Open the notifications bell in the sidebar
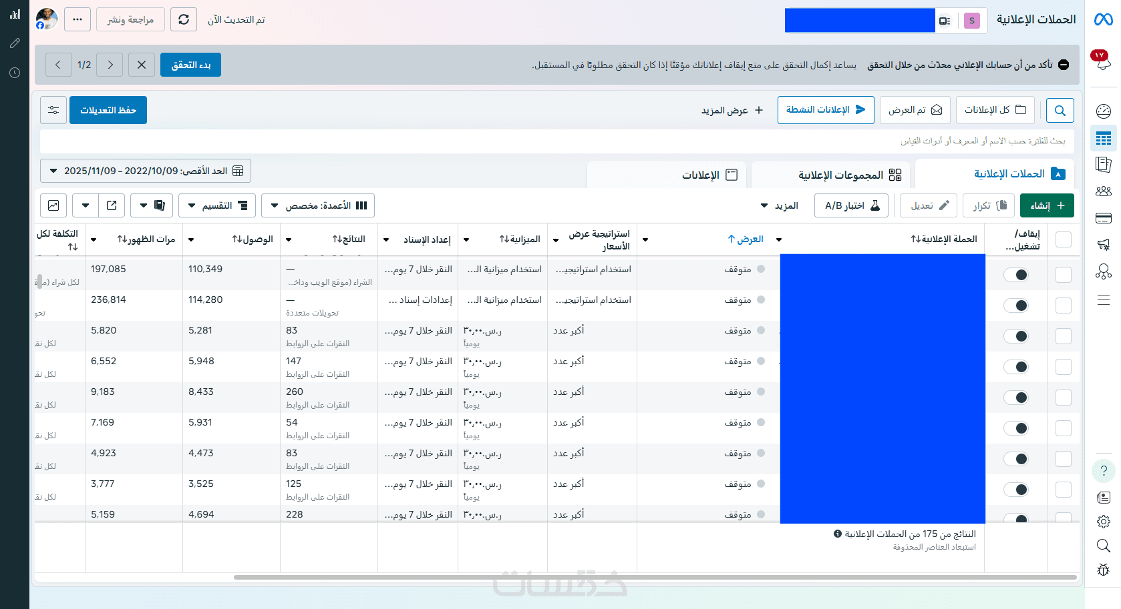Viewport: 1121px width, 609px height. pyautogui.click(x=1103, y=62)
